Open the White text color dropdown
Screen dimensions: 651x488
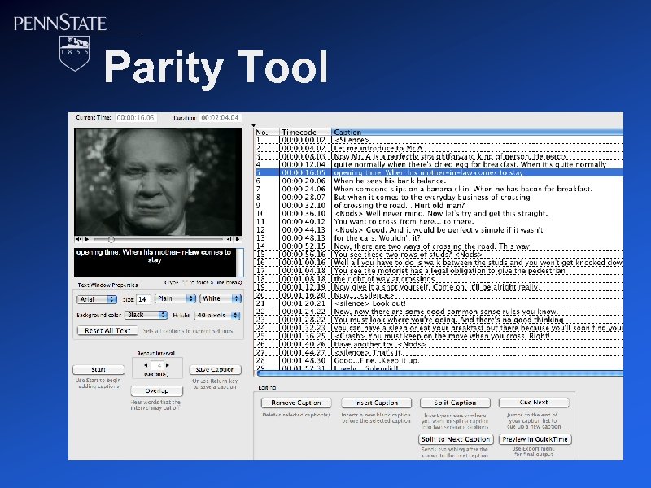[x=221, y=298]
